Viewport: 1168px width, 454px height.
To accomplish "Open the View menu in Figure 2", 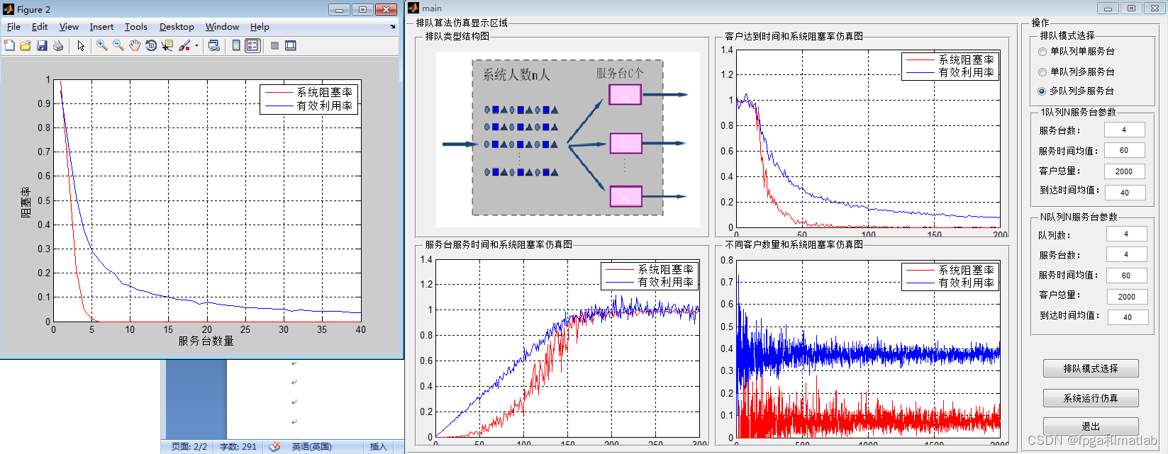I will (x=69, y=27).
